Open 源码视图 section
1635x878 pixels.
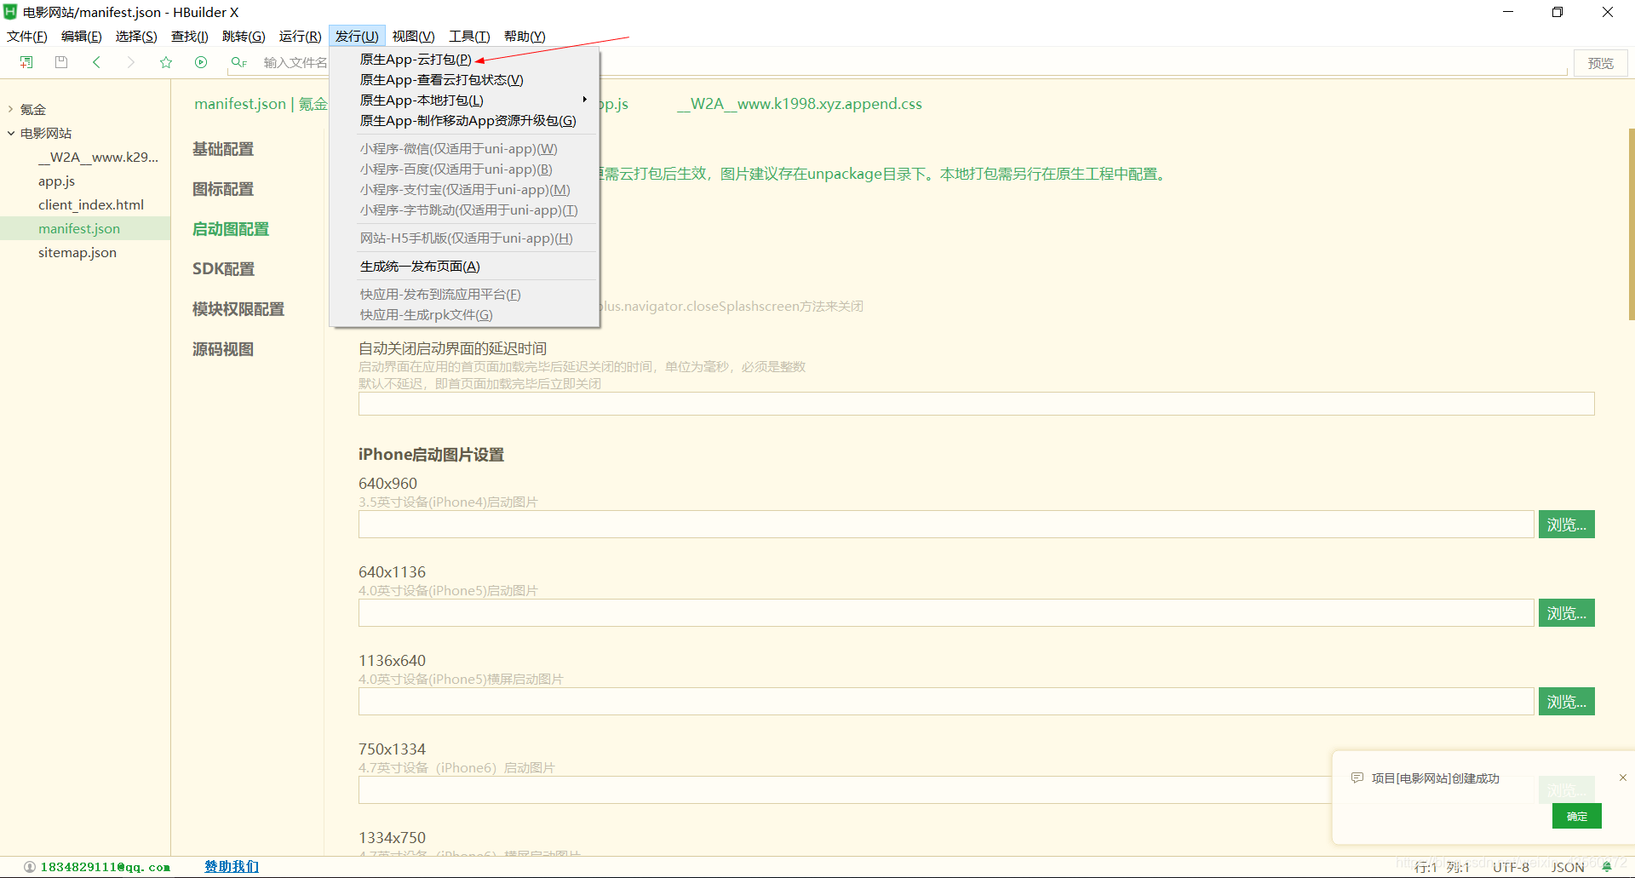pos(223,349)
